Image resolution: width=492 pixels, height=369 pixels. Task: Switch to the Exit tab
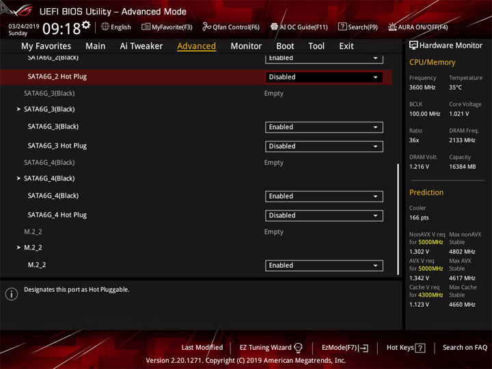(346, 46)
